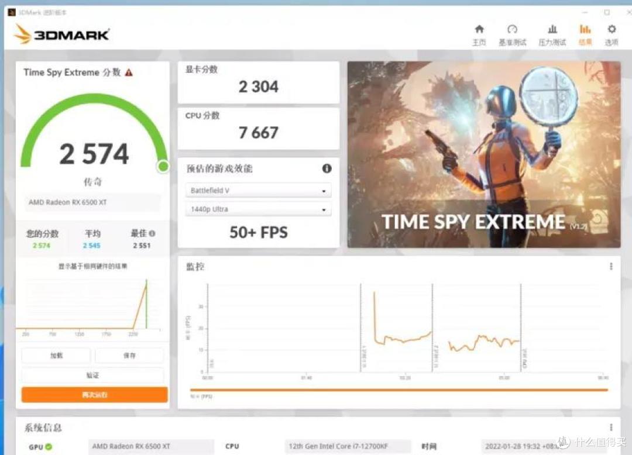
Task: Click the save result button
Action: [129, 356]
